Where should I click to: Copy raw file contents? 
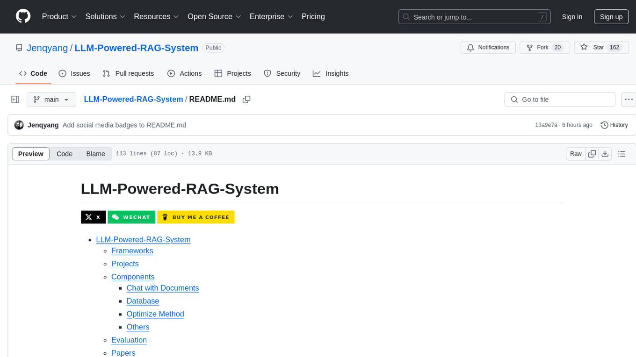click(x=592, y=154)
